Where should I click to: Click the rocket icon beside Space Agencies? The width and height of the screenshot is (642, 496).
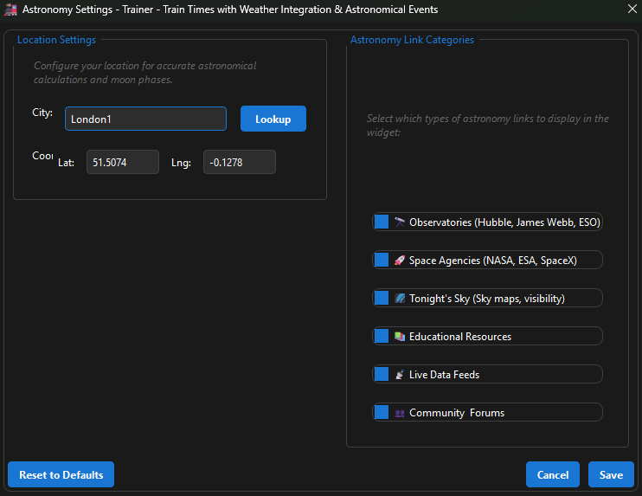399,261
